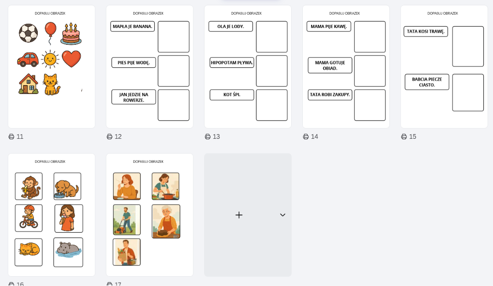Click the red heart image on page 11
Screen dimensions: 493x286
(72, 59)
